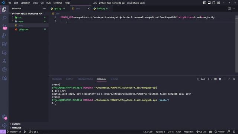The width and height of the screenshot is (238, 134).
Task: Switch to the DEBUG CONSOLE tab
Action: click(x=85, y=79)
